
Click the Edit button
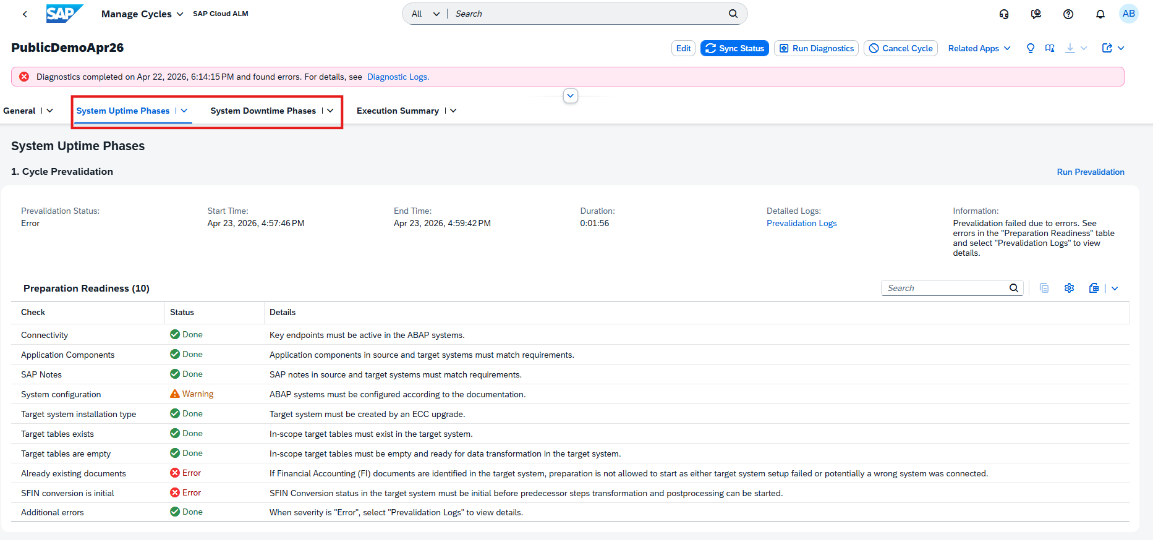(684, 48)
